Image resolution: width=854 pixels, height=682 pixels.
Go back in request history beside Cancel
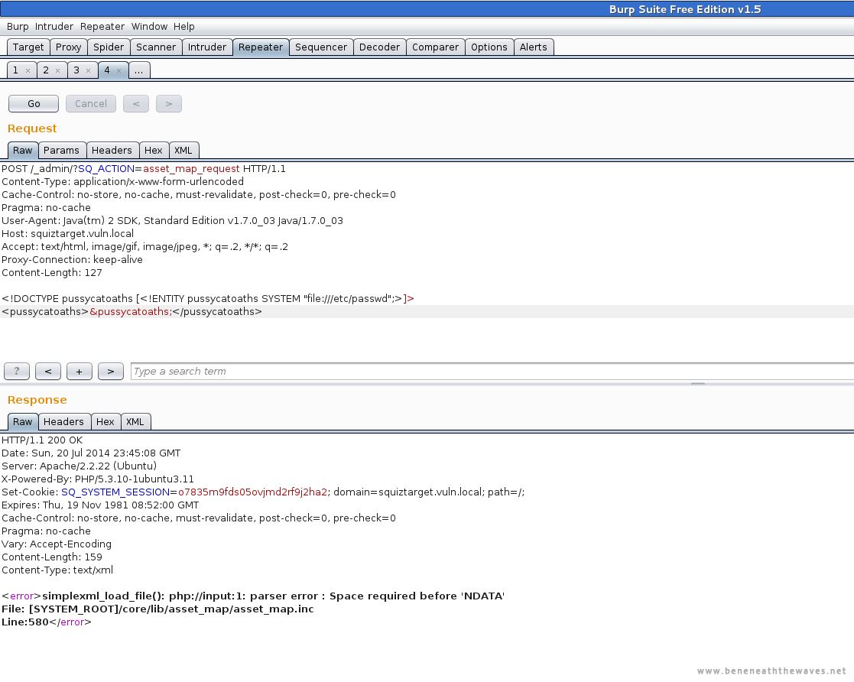[136, 103]
